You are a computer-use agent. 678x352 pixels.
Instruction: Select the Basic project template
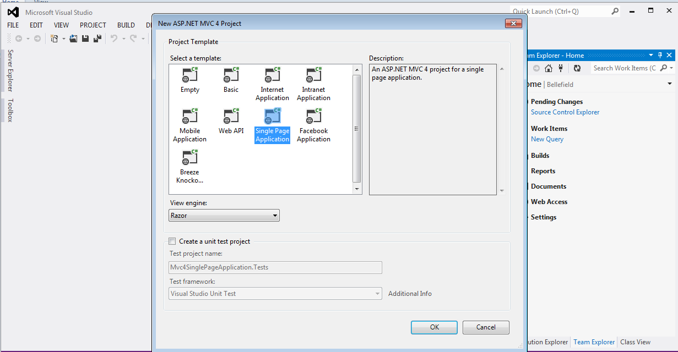(231, 80)
